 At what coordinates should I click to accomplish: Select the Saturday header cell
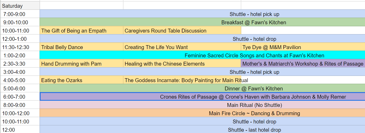coord(20,6)
